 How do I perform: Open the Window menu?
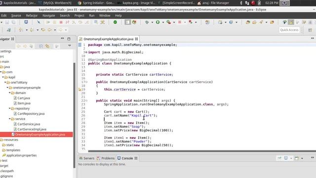(105, 15)
